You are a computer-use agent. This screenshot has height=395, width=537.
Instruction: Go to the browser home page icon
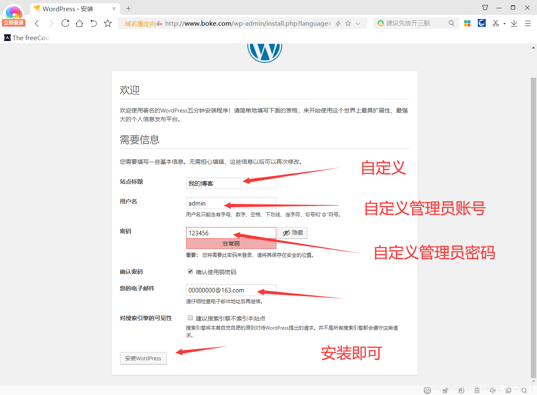tap(79, 23)
